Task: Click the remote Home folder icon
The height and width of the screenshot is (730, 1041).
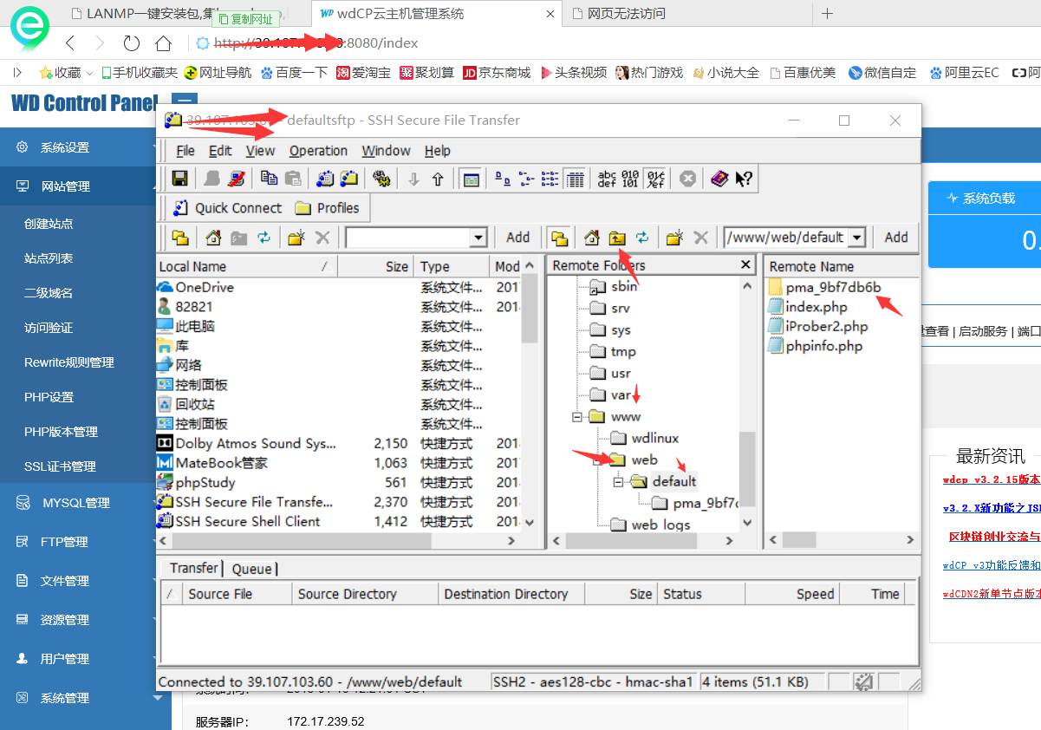Action: coord(592,238)
